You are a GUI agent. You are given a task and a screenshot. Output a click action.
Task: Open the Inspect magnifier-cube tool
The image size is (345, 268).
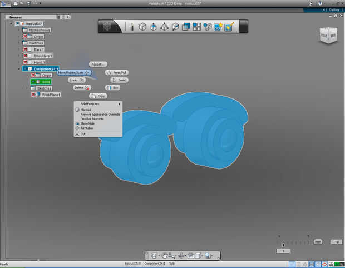pyautogui.click(x=175, y=27)
